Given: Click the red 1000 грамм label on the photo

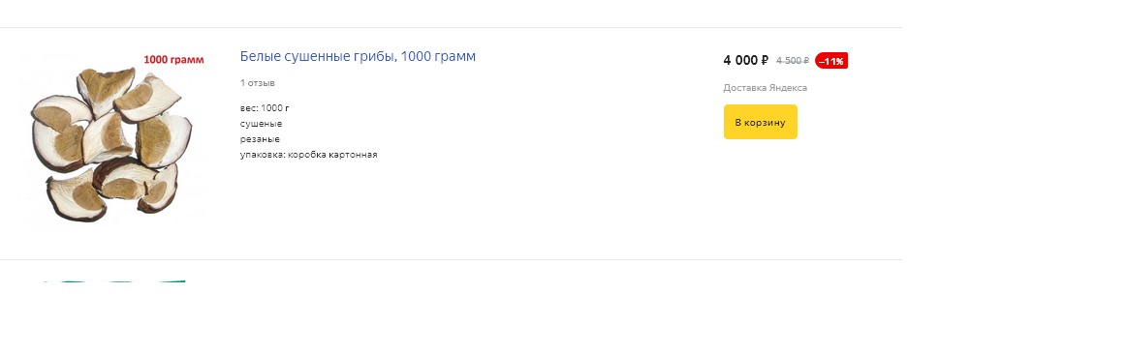Looking at the screenshot, I should 173,60.
